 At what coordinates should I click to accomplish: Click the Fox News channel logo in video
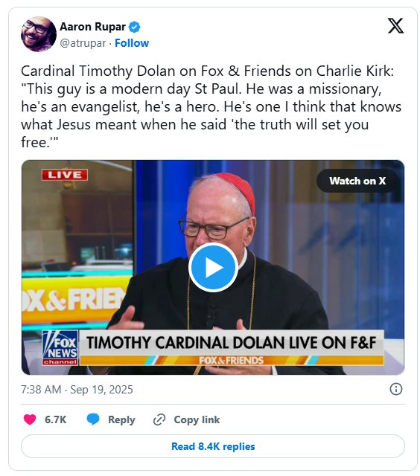[60, 347]
